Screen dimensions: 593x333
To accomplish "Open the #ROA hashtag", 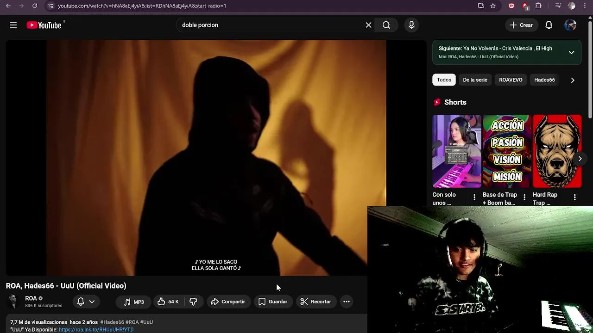I will point(132,322).
